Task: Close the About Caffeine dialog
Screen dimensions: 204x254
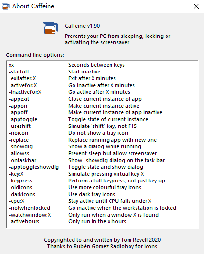Action: 196,6
